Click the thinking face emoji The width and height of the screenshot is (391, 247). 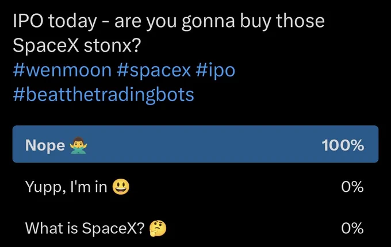(x=158, y=228)
